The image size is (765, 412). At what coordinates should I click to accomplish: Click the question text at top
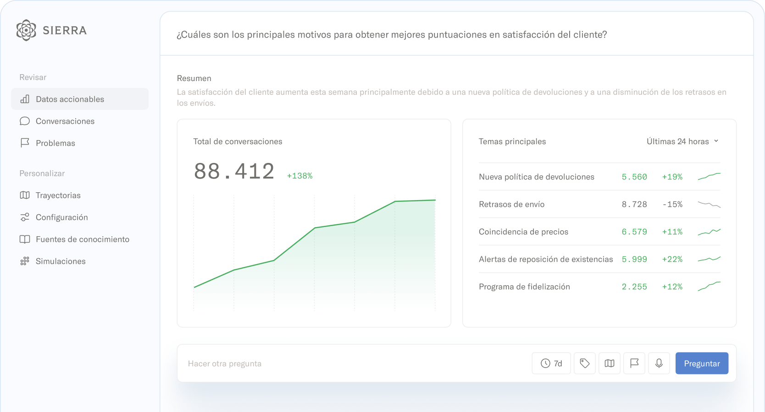pos(392,35)
